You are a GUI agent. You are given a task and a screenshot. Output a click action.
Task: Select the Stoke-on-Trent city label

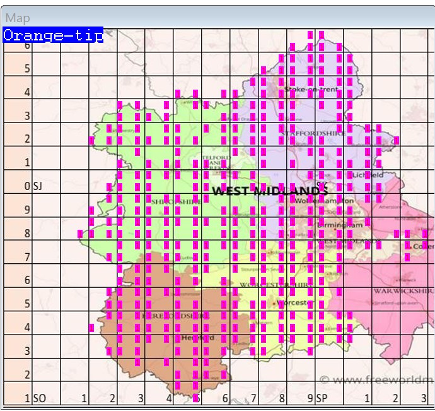[x=311, y=90]
